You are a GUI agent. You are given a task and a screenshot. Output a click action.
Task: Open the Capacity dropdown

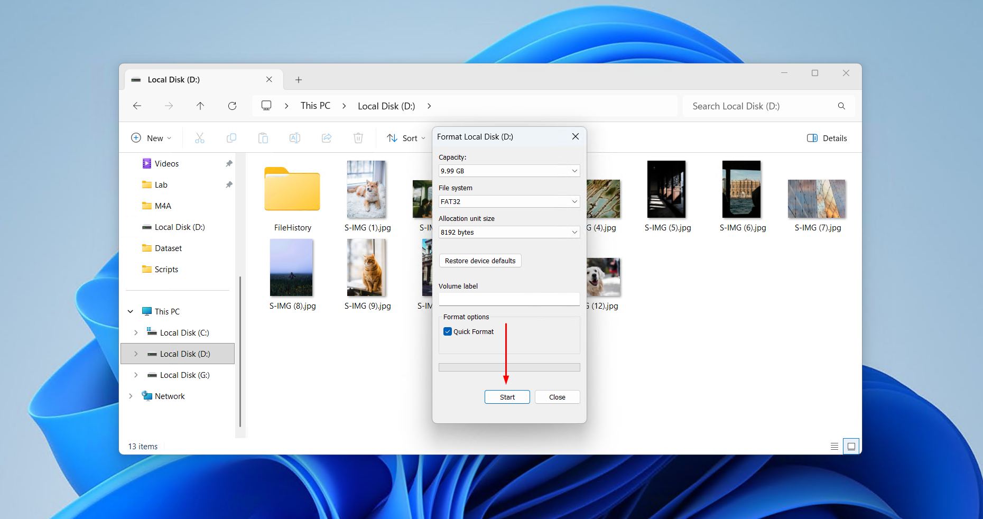[509, 171]
